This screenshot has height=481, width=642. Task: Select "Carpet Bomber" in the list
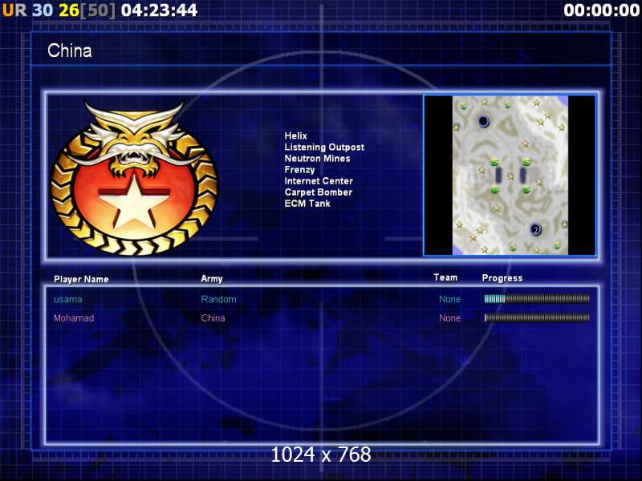[319, 192]
